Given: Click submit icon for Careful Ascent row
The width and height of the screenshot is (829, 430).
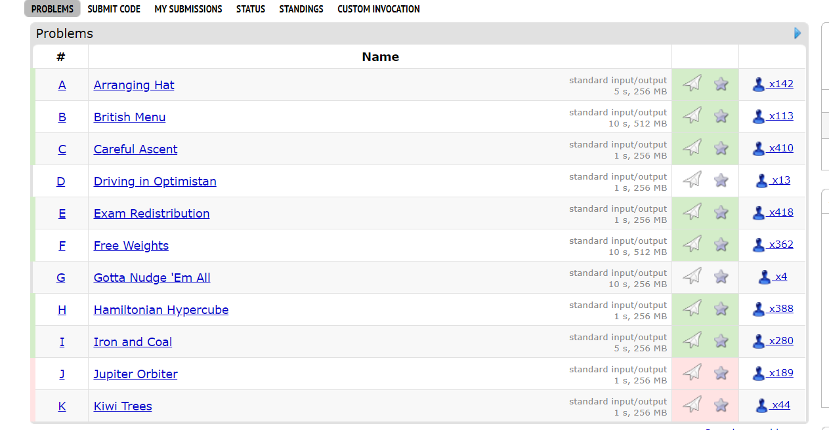Looking at the screenshot, I should pos(692,147).
